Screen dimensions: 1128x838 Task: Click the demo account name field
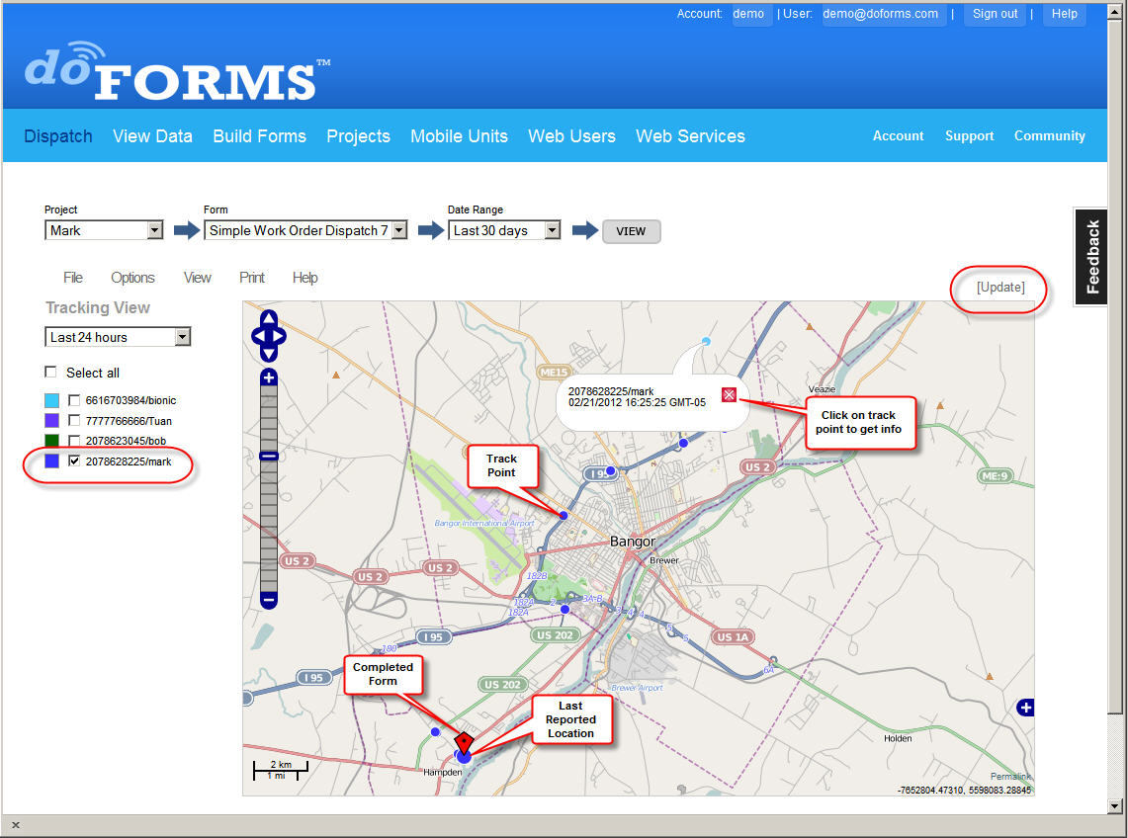[751, 14]
